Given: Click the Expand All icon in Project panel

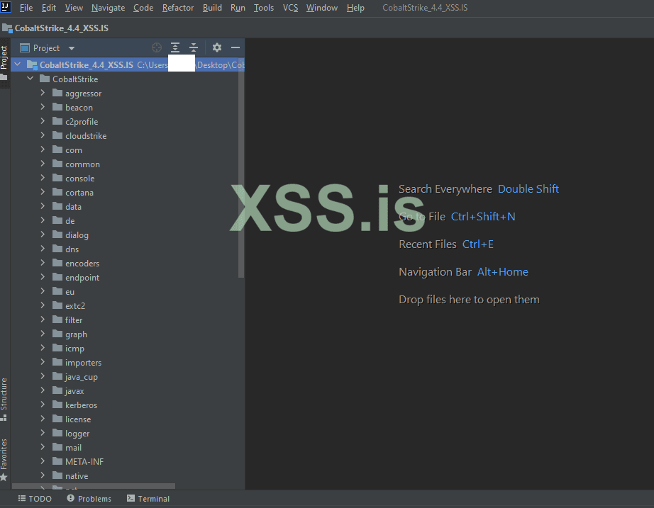Looking at the screenshot, I should [x=175, y=48].
